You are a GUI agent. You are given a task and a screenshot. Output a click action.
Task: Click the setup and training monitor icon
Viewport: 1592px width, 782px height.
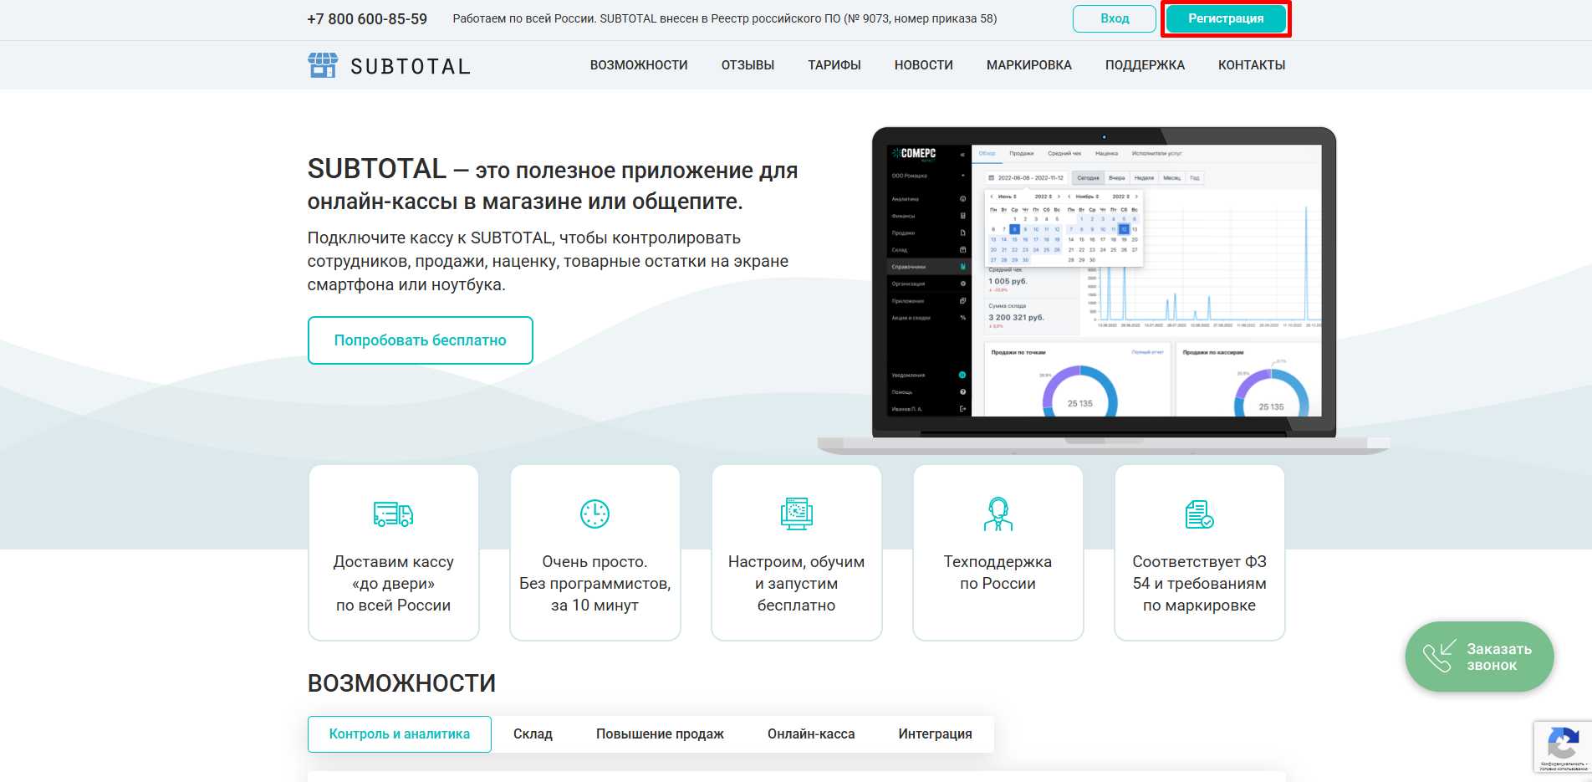(796, 514)
